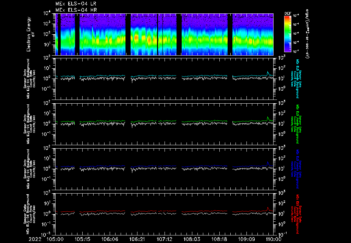Screen dimensions: 351x243
Task: Click the left-axis label of the cyan-trace panel
Action: point(29,79)
